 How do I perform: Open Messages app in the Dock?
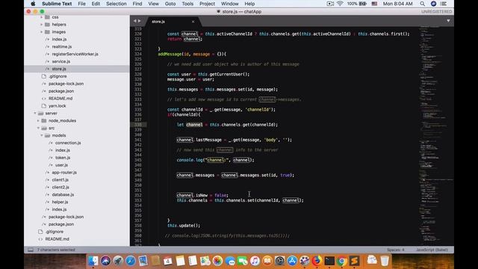pos(230,261)
